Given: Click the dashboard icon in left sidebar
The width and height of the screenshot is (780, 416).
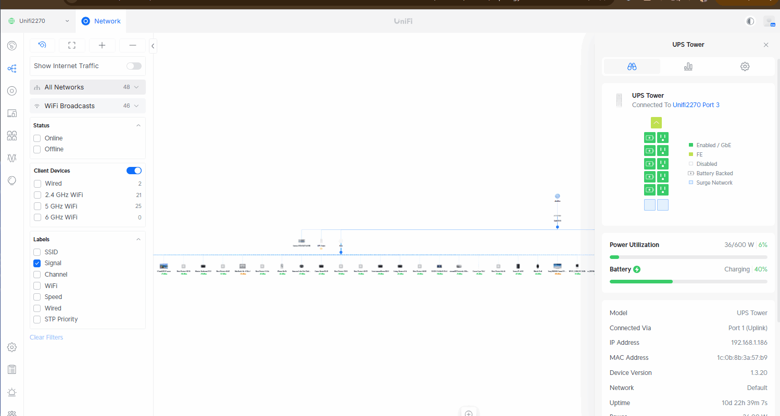Looking at the screenshot, I should tap(12, 46).
